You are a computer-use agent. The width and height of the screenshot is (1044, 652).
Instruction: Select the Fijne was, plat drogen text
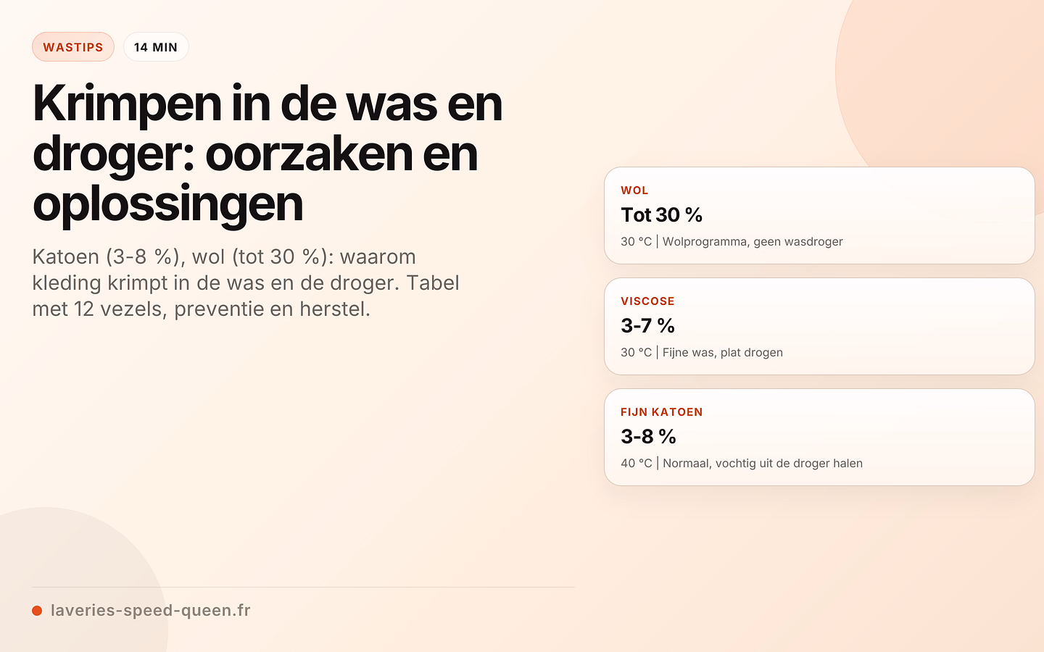(723, 353)
